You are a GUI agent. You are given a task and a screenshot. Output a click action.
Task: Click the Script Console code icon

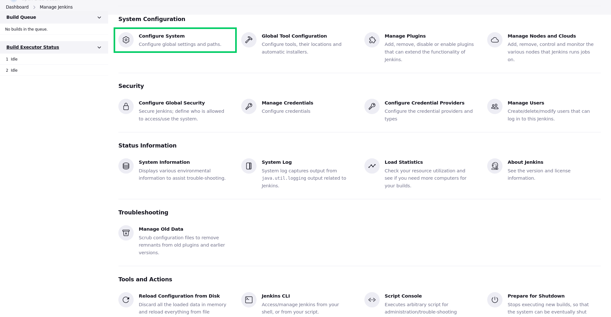[372, 300]
